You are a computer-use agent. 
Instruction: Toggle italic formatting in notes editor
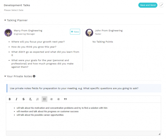16,99
